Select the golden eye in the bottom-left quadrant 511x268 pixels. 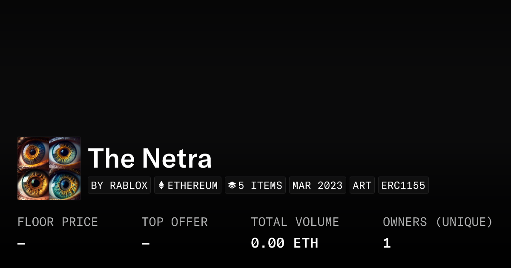coord(33,184)
